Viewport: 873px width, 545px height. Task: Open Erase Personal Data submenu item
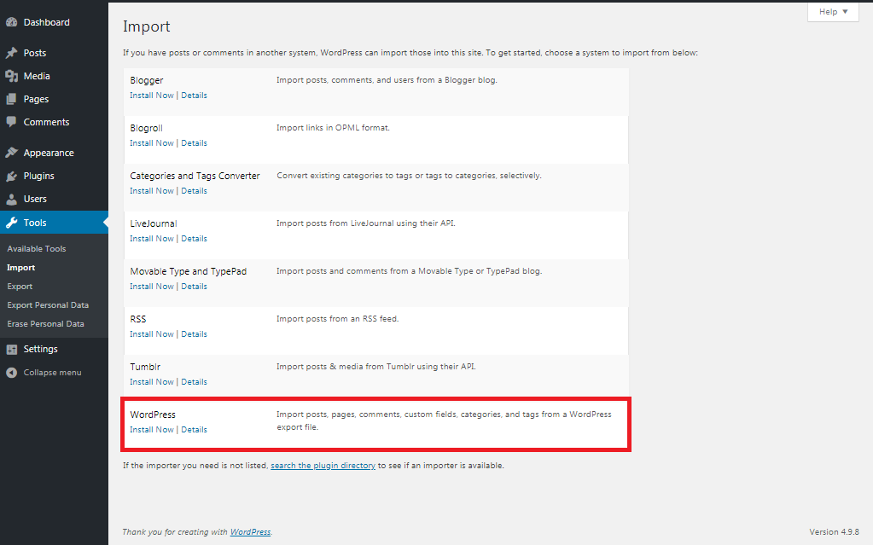click(45, 324)
